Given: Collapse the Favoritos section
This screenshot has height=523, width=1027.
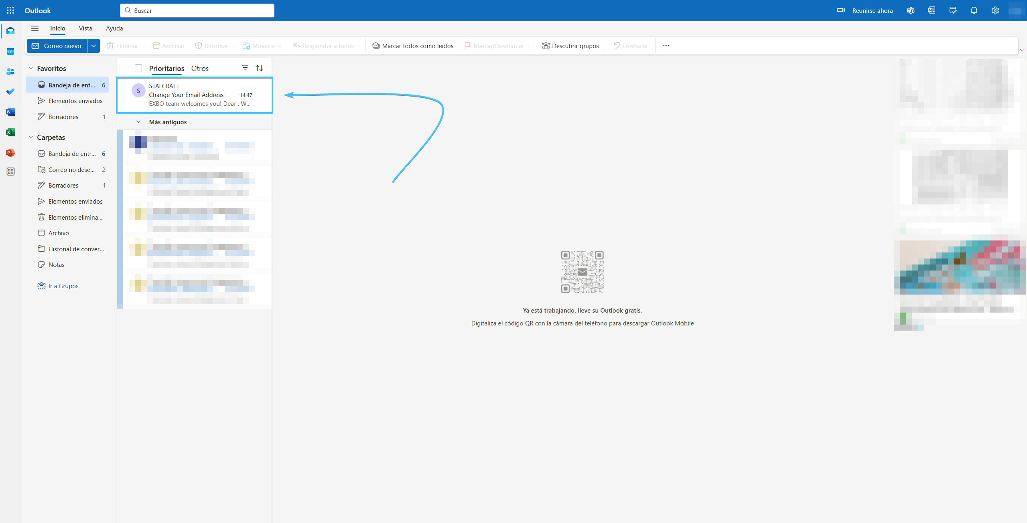Looking at the screenshot, I should pyautogui.click(x=31, y=69).
